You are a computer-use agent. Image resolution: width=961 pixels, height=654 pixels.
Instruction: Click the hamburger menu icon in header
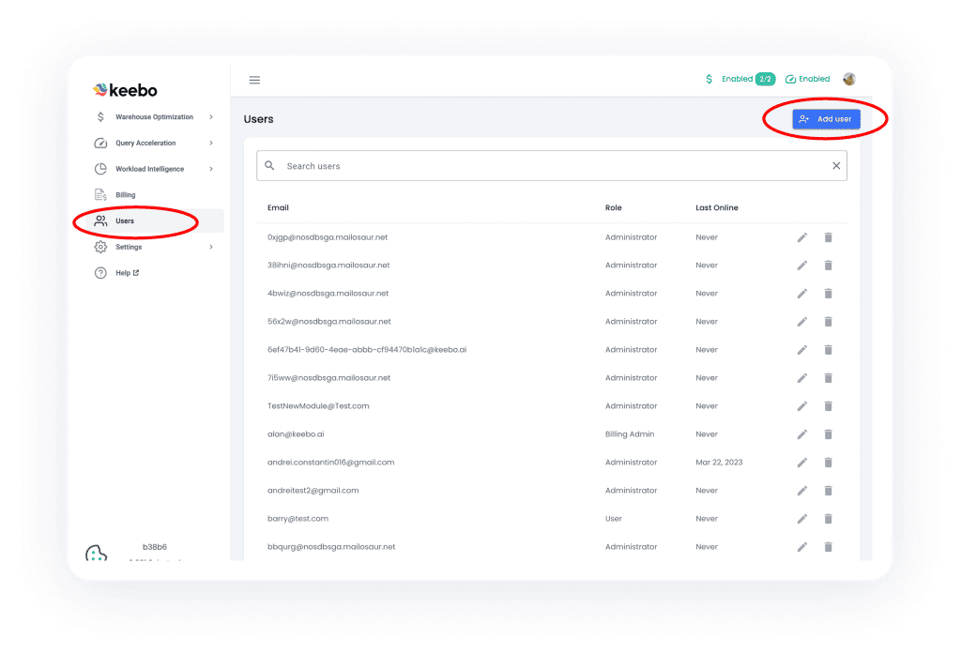click(x=254, y=80)
